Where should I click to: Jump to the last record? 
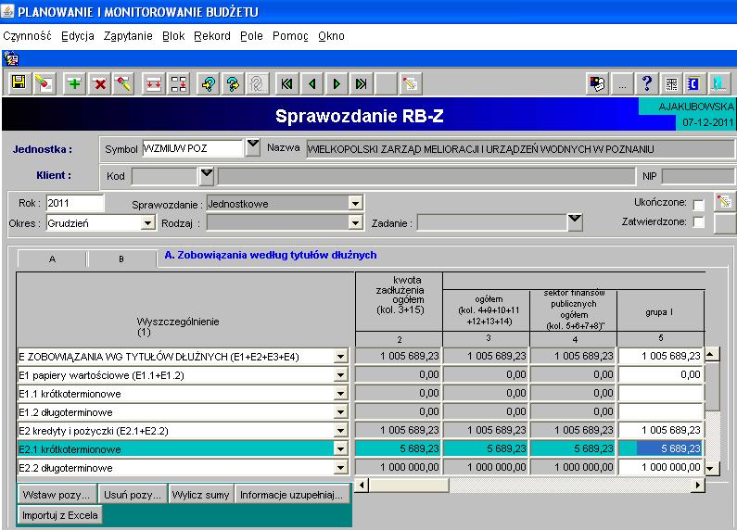[361, 83]
